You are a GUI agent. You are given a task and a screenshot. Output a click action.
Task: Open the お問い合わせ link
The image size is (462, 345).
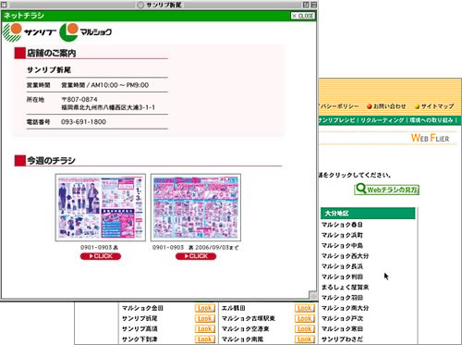coord(386,106)
